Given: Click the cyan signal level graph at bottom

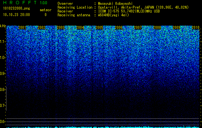Looking at the screenshot, I should click(x=103, y=127).
